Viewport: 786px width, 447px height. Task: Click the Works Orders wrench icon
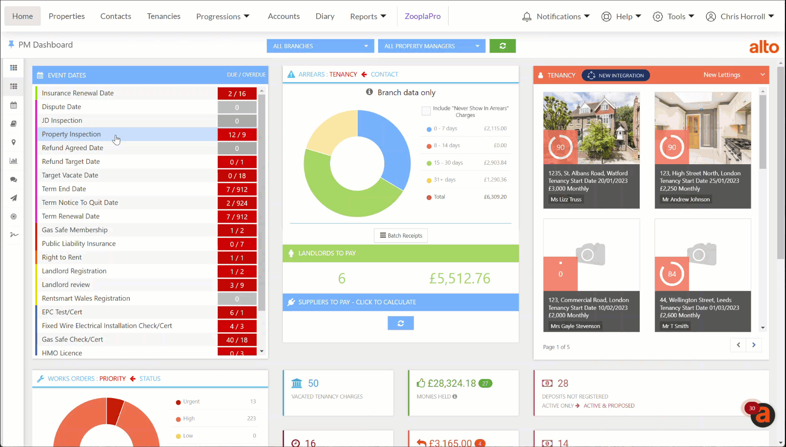click(41, 379)
